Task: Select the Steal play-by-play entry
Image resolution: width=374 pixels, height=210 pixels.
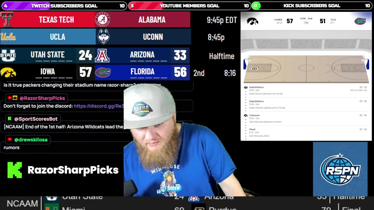Action: point(306,132)
